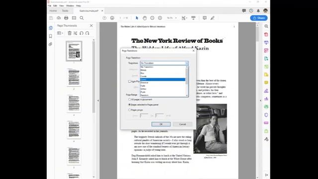The image size is (318, 179).
Task: Open the Create PDF tool in right rail
Action: click(x=266, y=34)
